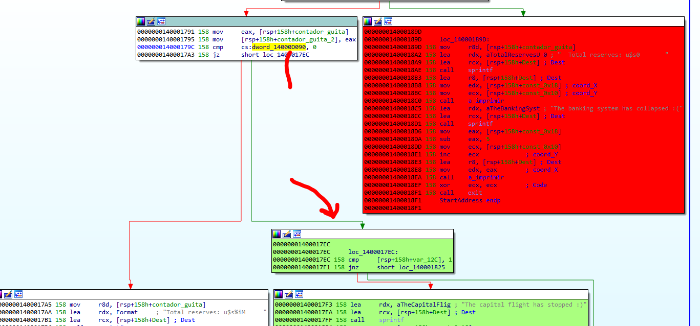
Task: Click the exit call in red block
Action: (x=475, y=193)
